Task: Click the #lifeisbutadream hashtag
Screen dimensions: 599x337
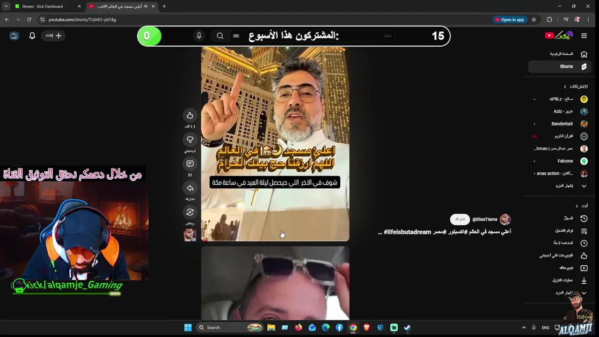Action: click(407, 232)
